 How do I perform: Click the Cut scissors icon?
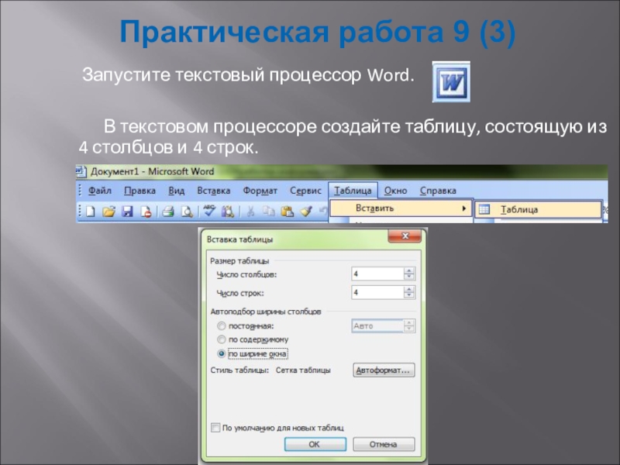point(250,212)
